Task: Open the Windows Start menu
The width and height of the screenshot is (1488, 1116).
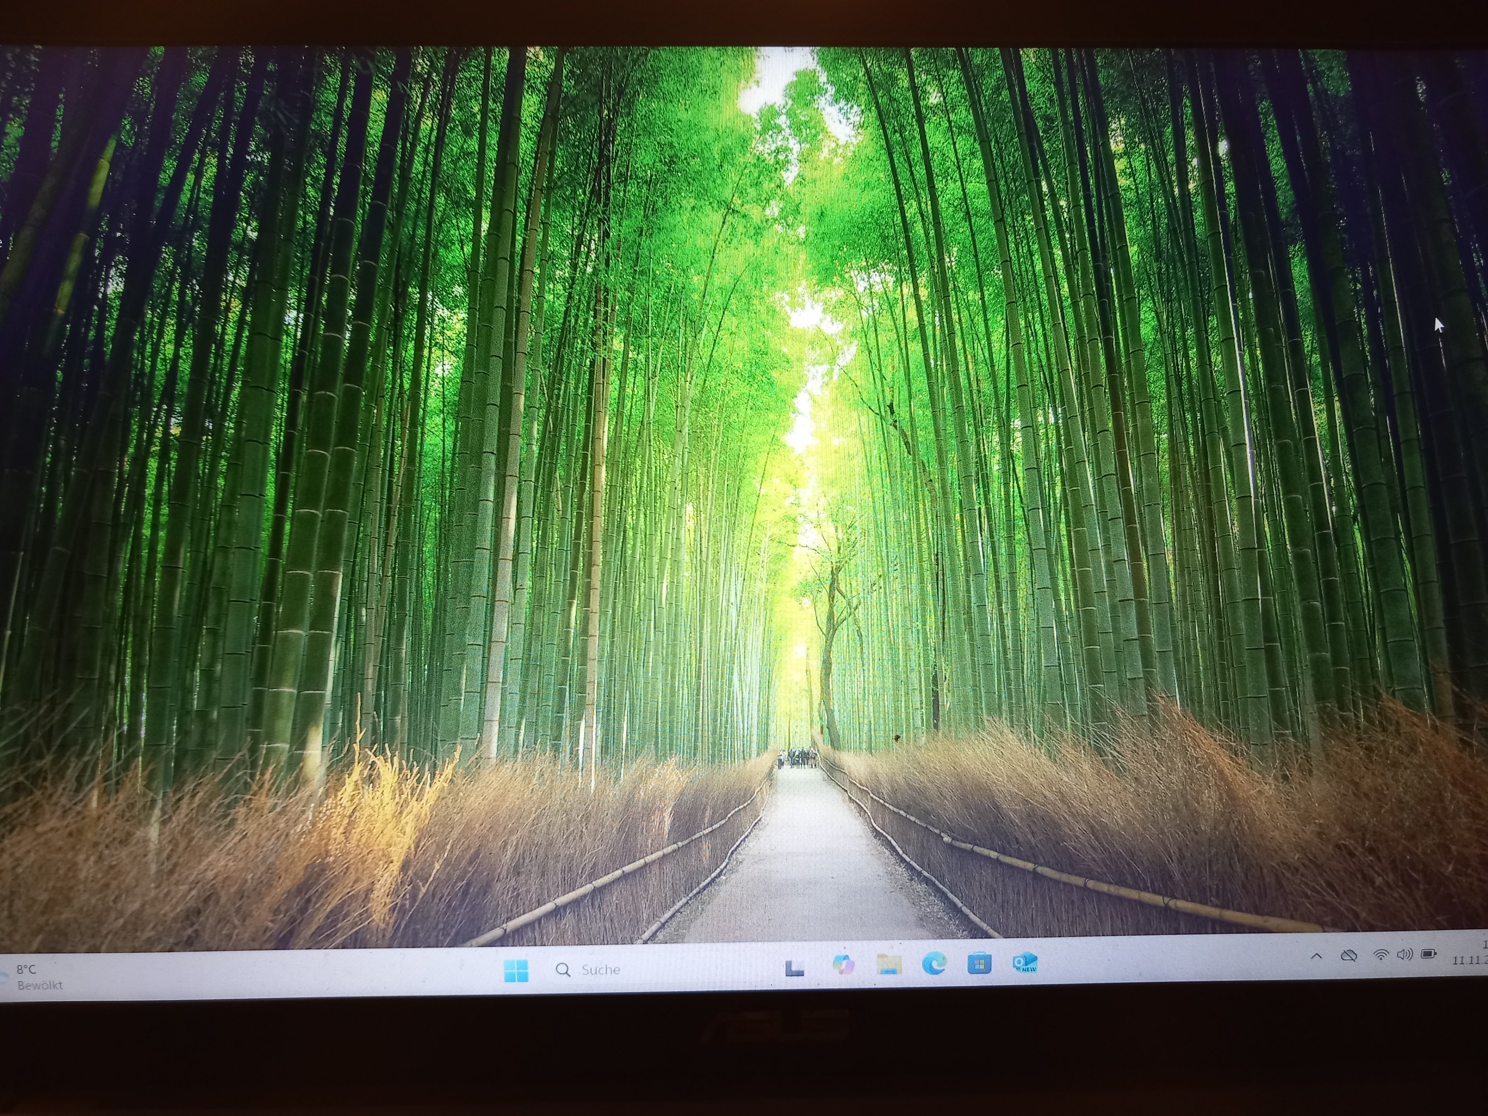Action: [x=516, y=970]
